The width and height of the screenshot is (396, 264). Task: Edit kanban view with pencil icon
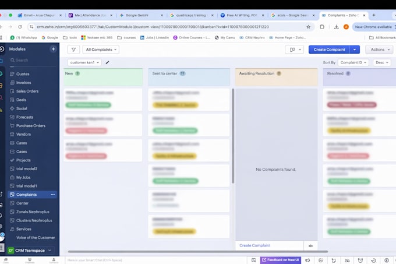click(107, 62)
